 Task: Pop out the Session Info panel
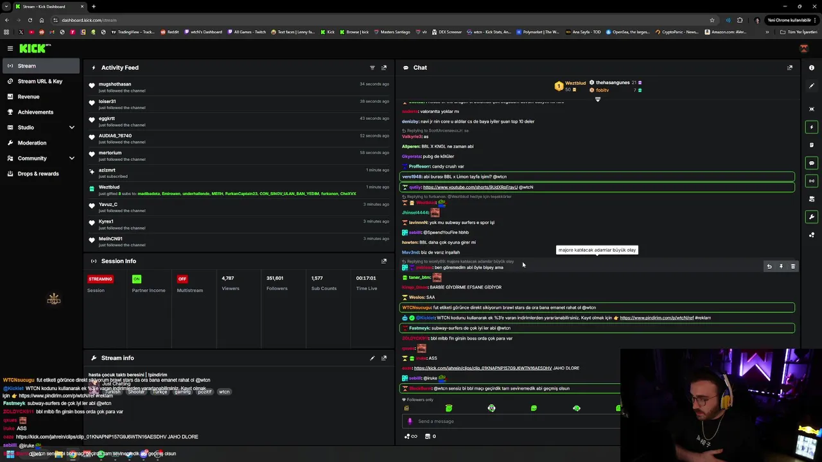[384, 261]
